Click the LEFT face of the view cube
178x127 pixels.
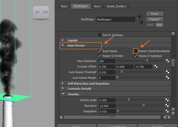tap(37, 12)
